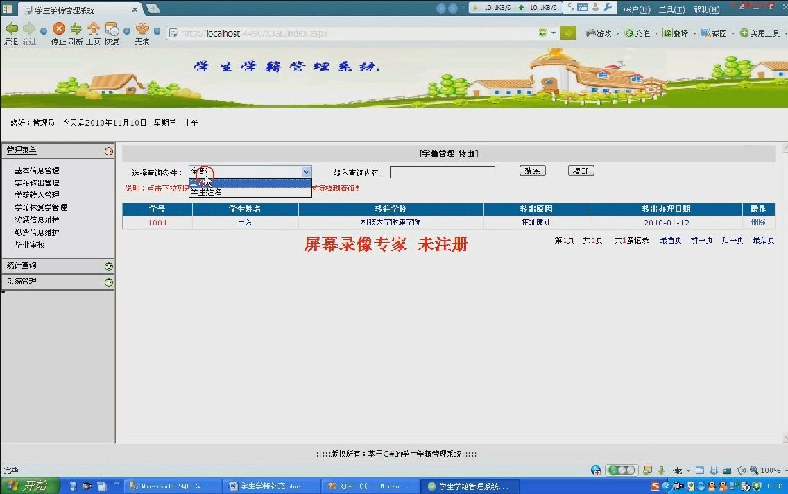This screenshot has height=494, width=788.
Task: Open the 翻译 translate tool icon
Action: [676, 33]
